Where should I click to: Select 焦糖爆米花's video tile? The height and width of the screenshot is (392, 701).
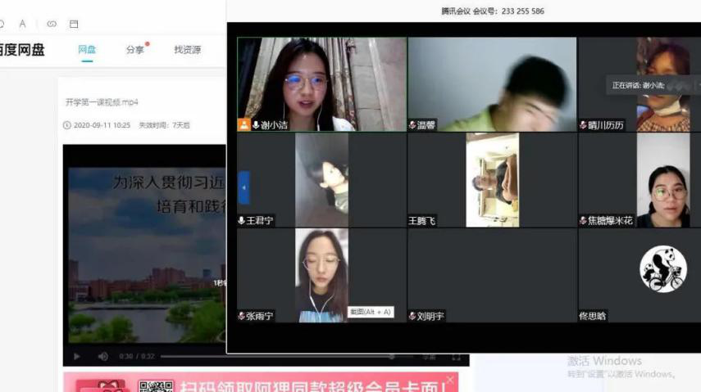640,180
